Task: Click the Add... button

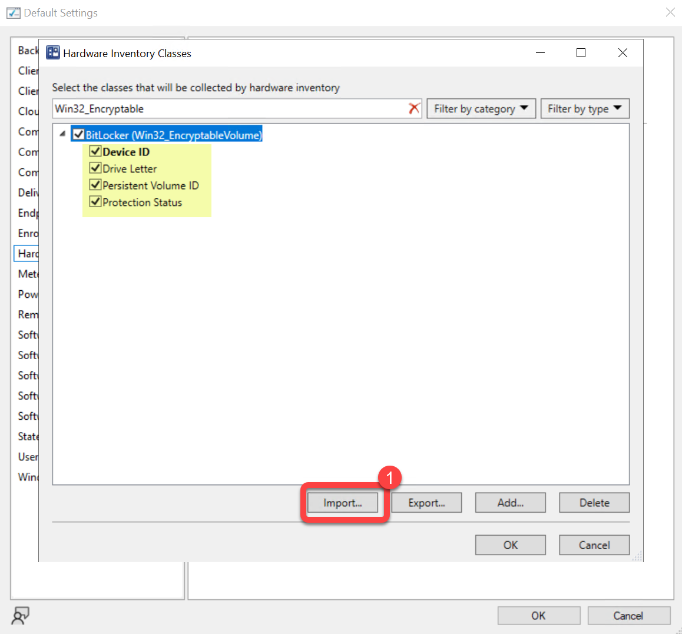Action: point(510,503)
